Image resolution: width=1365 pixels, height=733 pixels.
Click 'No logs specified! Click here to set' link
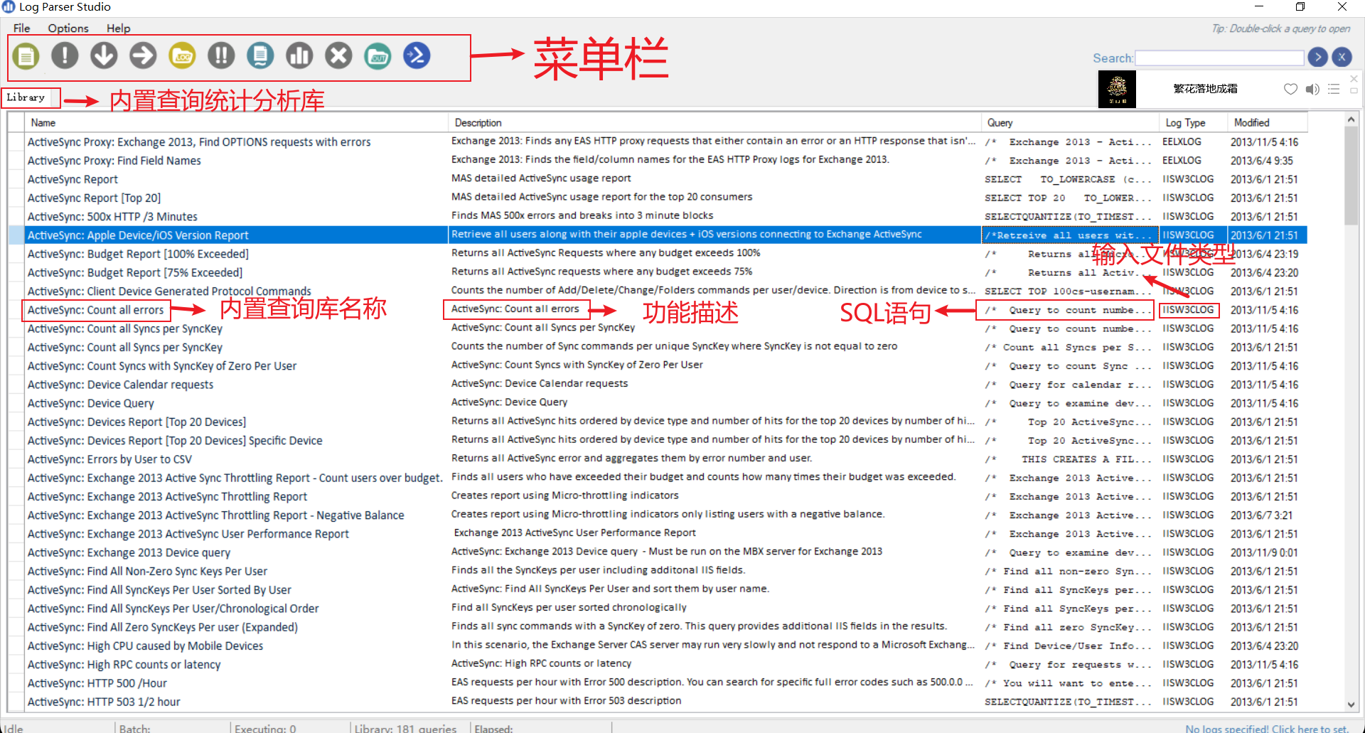tap(1267, 728)
